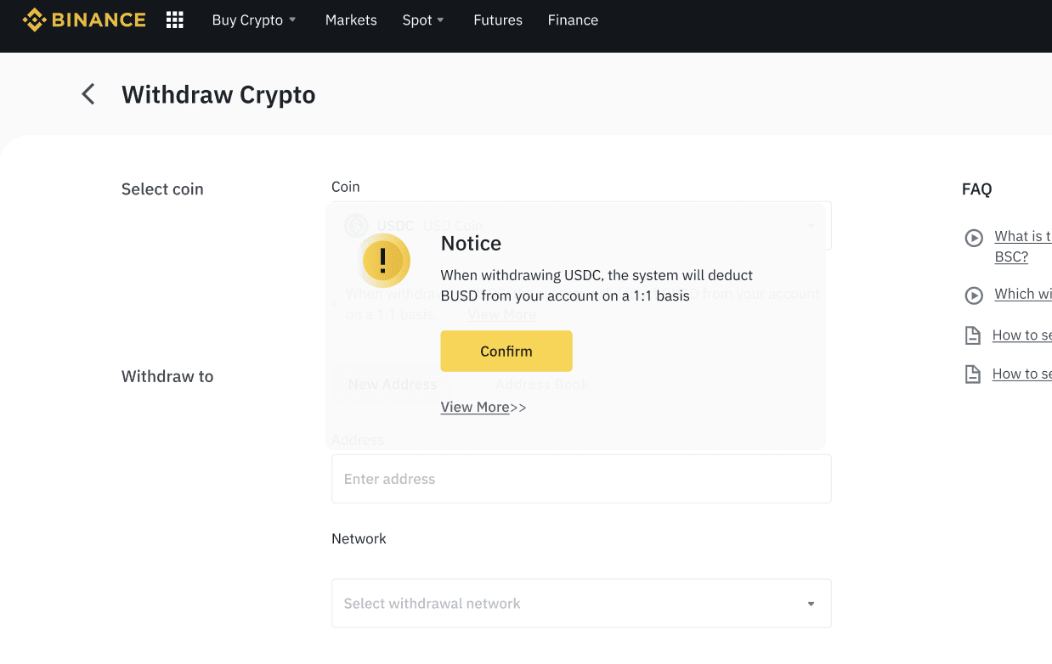Open the 'Which' FAQ link
This screenshot has height=664, width=1052.
(1022, 294)
